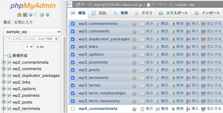The width and height of the screenshot is (223, 113).
Task: Open the SQL tab
Action: pyautogui.click(x=99, y=13)
